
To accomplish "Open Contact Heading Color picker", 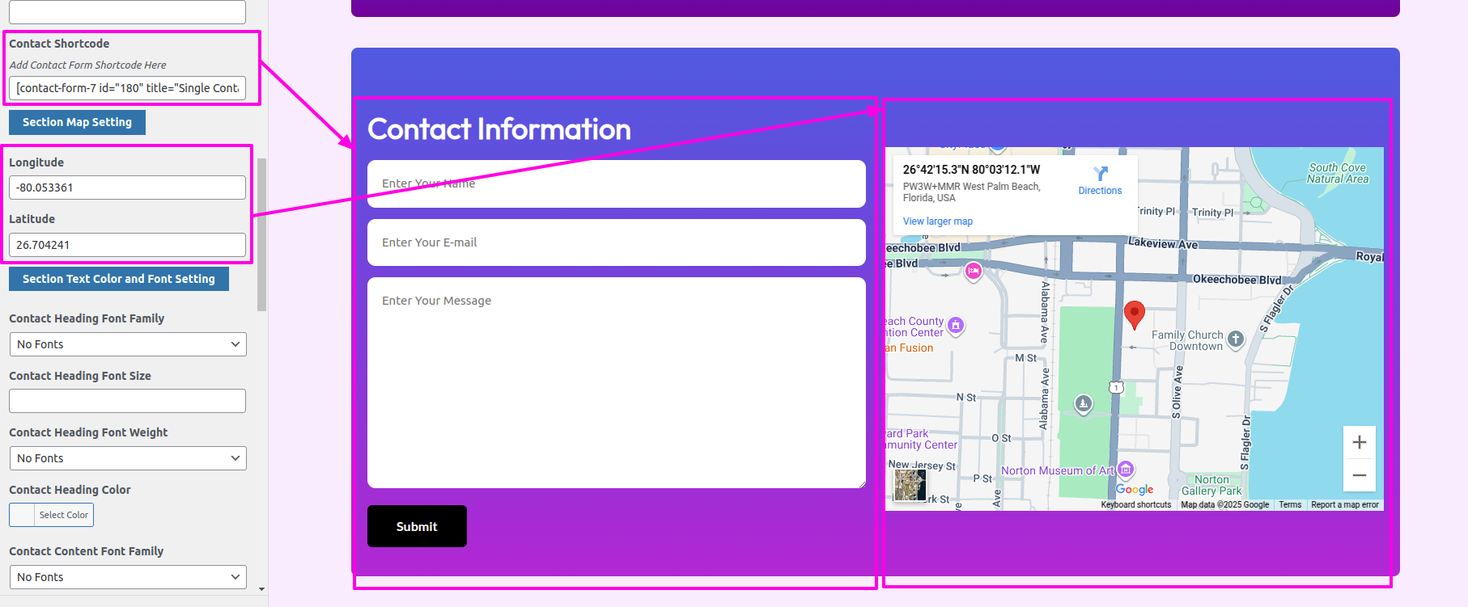I will pos(51,515).
